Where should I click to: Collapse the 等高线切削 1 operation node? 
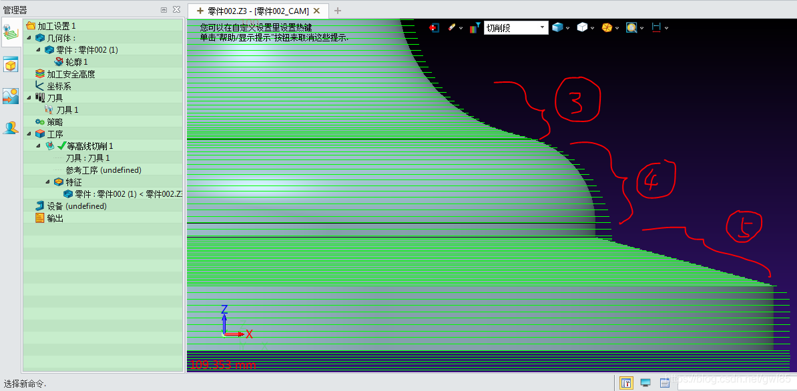(x=38, y=146)
